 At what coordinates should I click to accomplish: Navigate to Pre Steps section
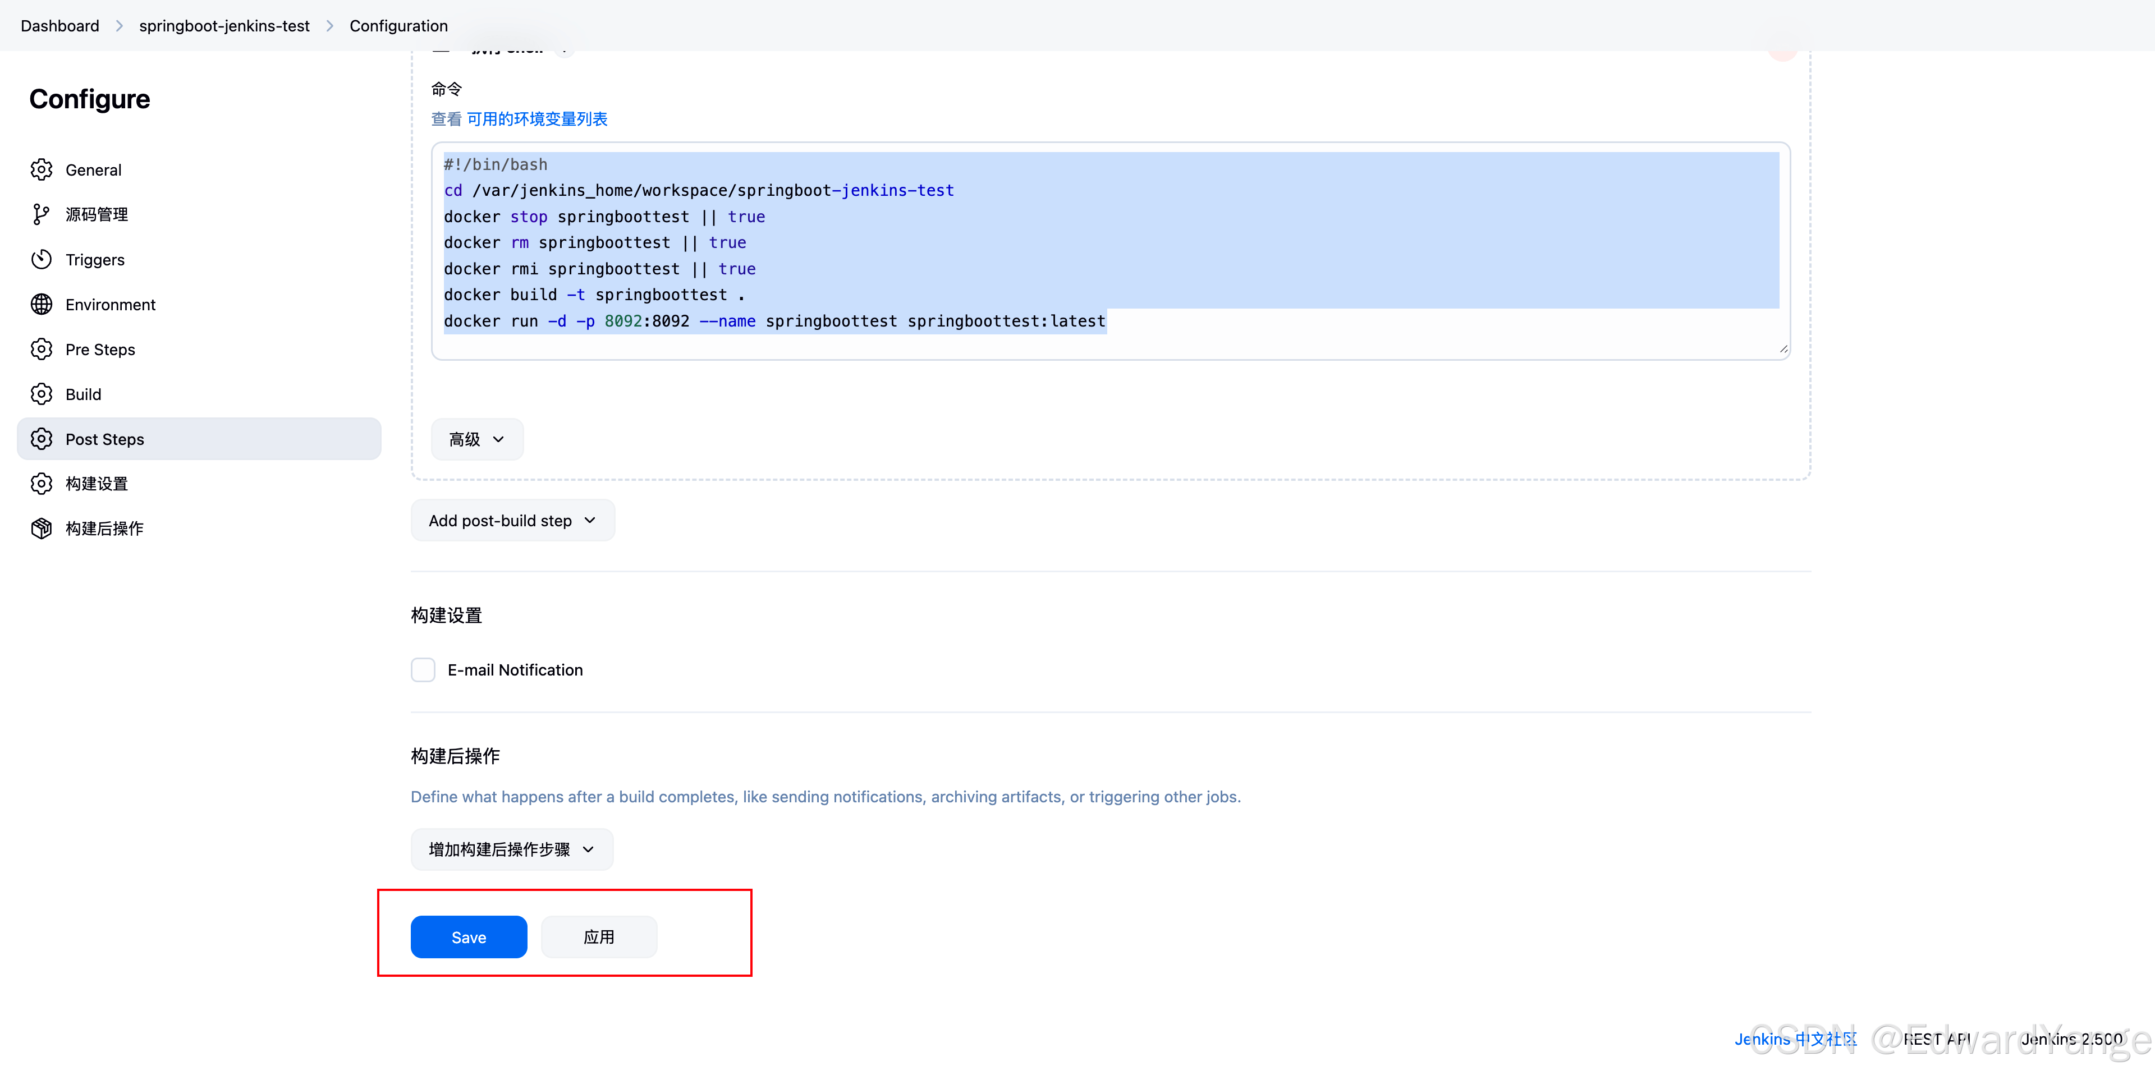(x=199, y=349)
